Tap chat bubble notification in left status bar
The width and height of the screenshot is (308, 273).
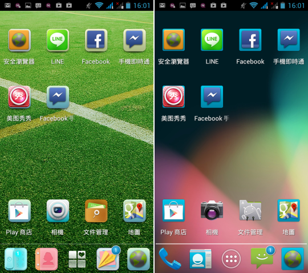[x=38, y=6]
